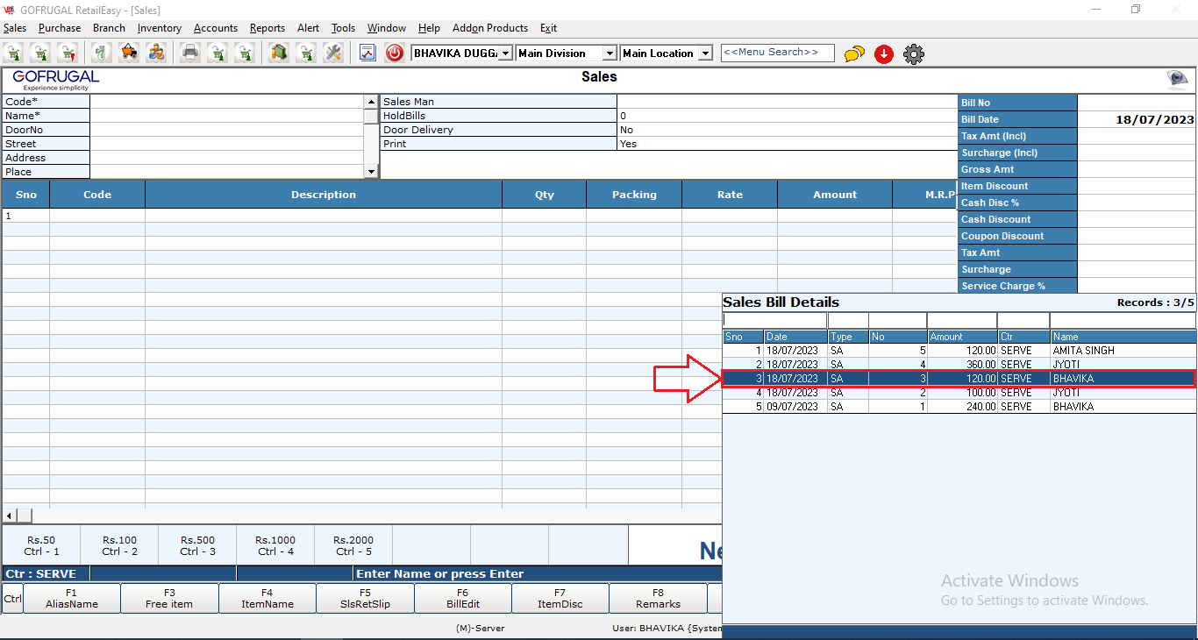Click the red download arrow icon
This screenshot has width=1198, height=640.
pos(884,54)
